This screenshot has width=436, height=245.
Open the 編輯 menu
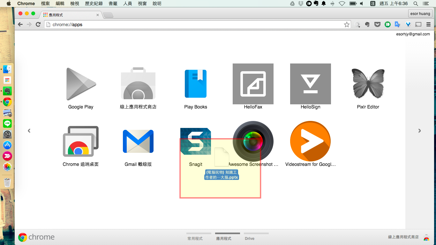(60, 4)
